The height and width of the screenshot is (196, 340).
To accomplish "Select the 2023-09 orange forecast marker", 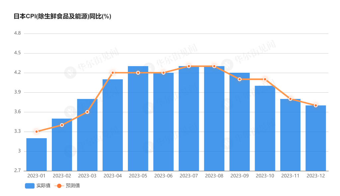I will click(x=240, y=79).
